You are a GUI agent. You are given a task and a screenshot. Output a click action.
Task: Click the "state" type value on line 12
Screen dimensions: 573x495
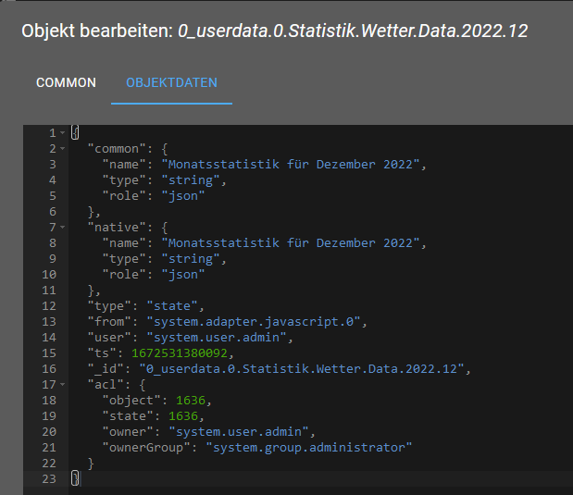176,305
